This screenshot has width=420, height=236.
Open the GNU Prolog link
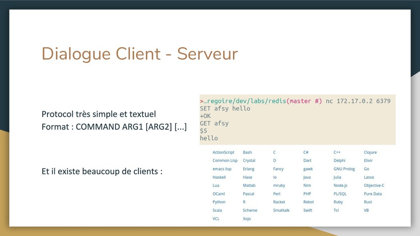pos(344,169)
